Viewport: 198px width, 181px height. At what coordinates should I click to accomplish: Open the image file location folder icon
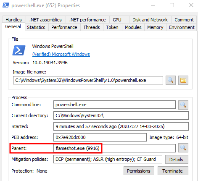[x=183, y=80]
